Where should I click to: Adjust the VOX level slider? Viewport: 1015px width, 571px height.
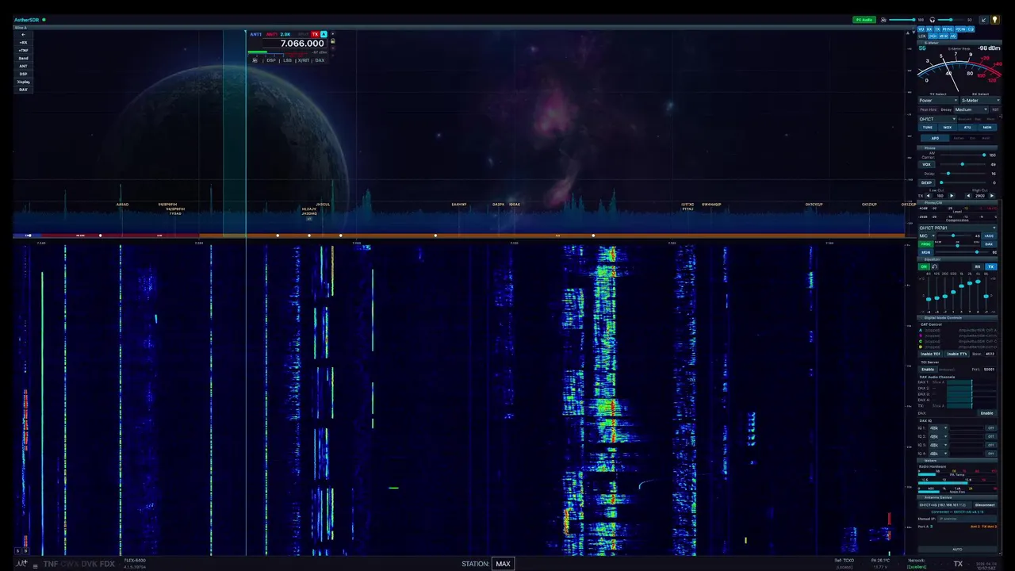[x=963, y=164]
